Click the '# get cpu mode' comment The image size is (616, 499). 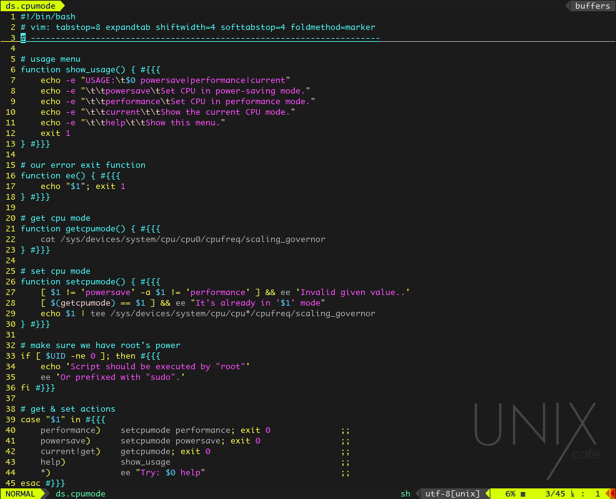pyautogui.click(x=56, y=218)
